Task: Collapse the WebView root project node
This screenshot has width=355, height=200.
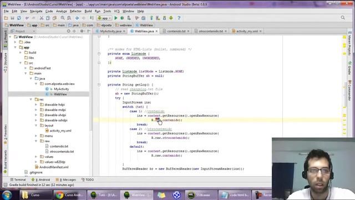Action: click(10, 37)
